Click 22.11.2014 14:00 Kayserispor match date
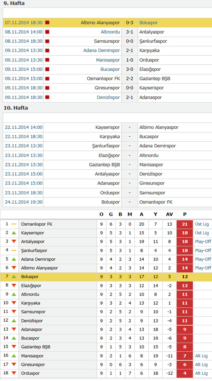The height and width of the screenshot is (381, 212). click(24, 127)
